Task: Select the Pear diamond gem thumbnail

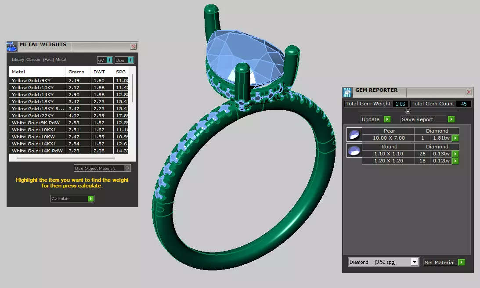Action: 354,134
